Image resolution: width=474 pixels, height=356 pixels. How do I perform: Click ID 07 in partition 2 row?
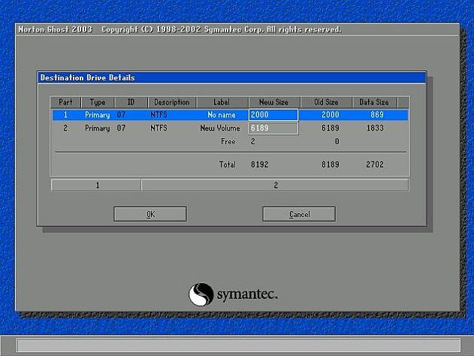pyautogui.click(x=121, y=128)
